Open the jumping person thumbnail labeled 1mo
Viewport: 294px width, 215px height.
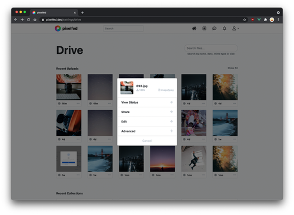[194, 159]
